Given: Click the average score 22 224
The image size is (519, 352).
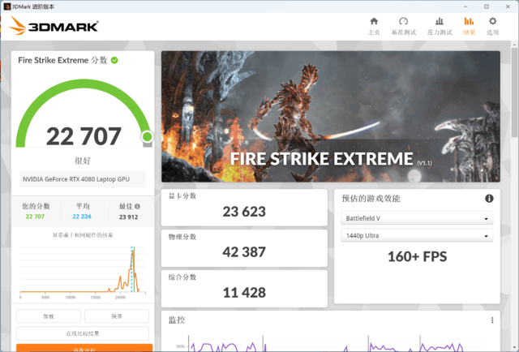Looking at the screenshot, I should 82,217.
